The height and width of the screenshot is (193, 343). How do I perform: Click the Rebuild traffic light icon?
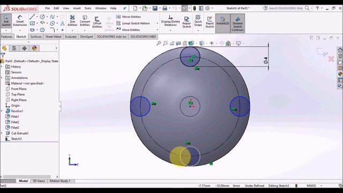194,9
